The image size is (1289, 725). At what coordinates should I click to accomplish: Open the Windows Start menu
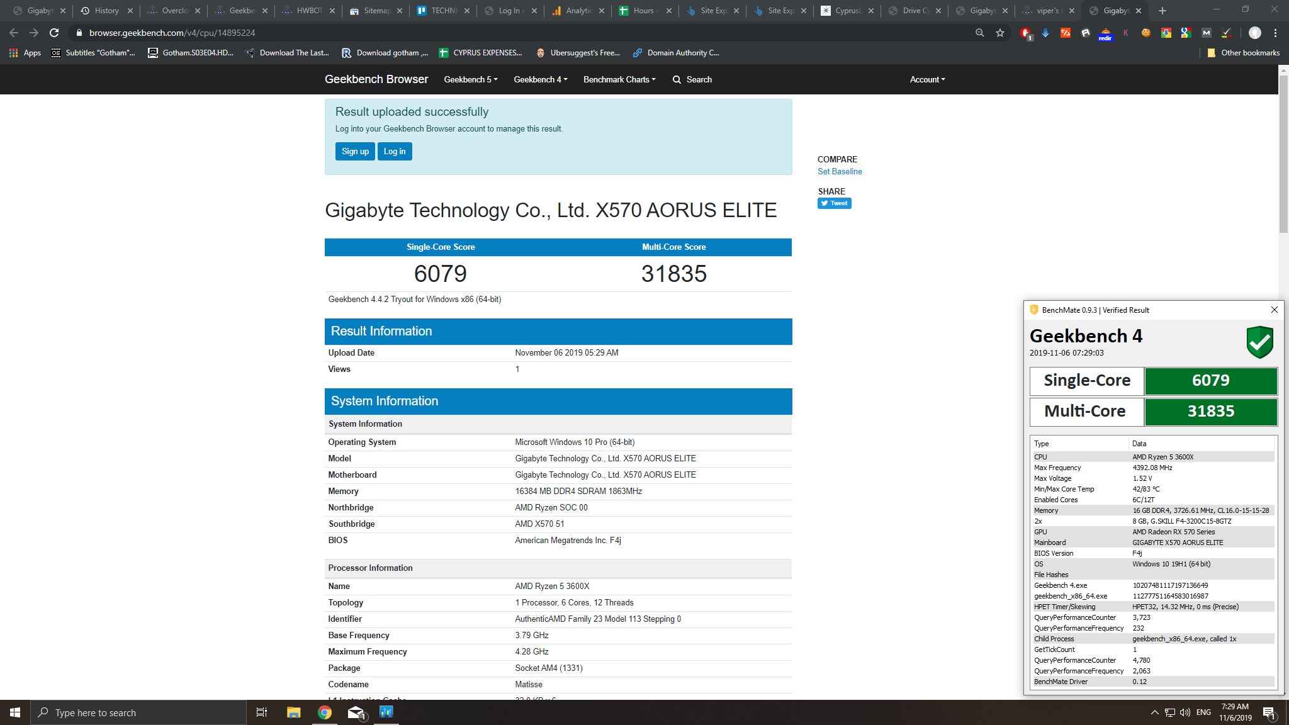[15, 712]
